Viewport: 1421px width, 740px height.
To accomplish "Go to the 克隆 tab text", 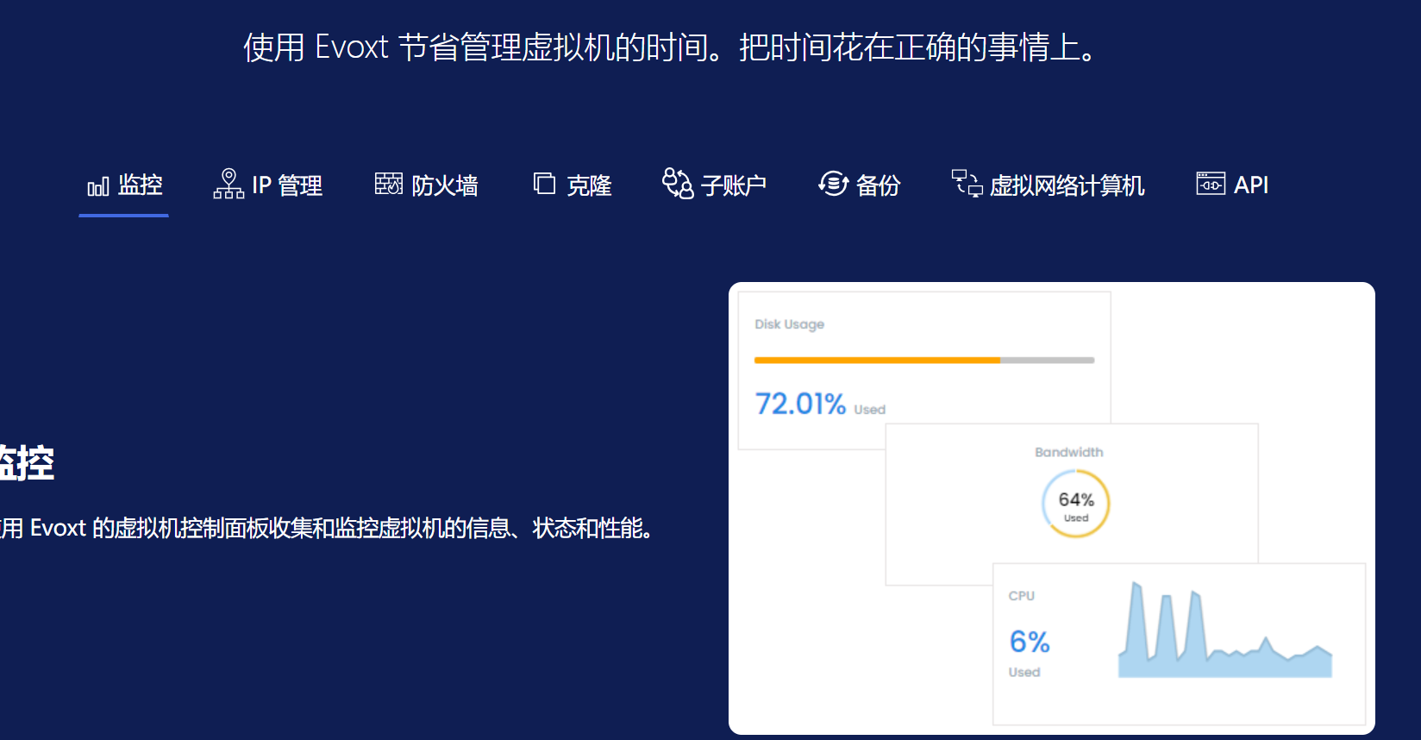I will pyautogui.click(x=589, y=185).
